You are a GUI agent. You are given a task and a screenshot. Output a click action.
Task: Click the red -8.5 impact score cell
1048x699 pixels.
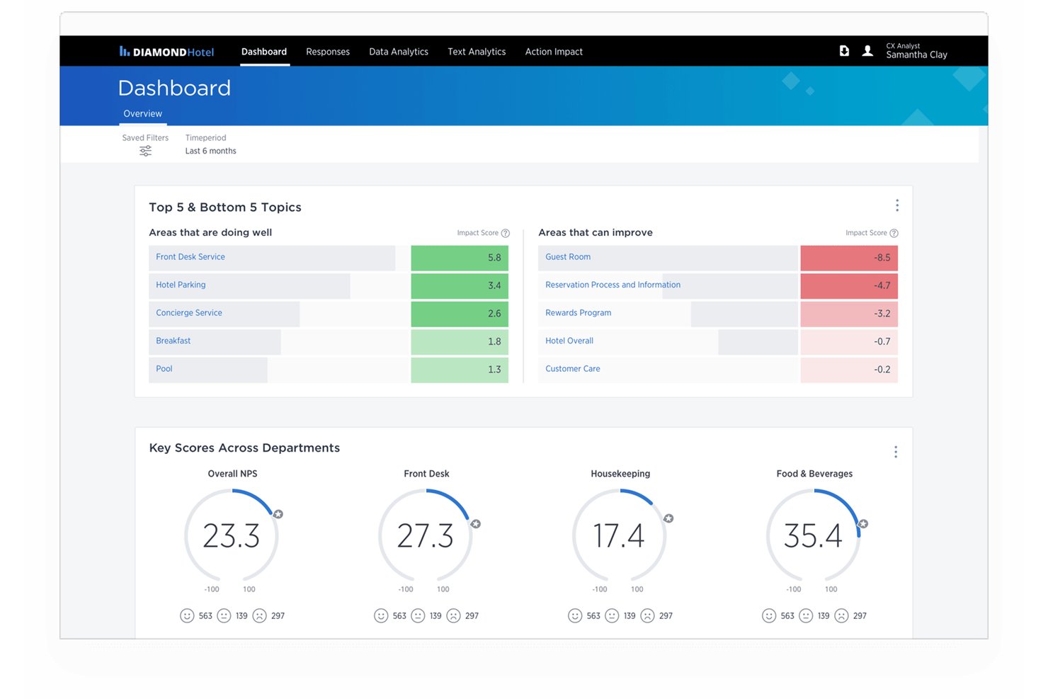[849, 258]
